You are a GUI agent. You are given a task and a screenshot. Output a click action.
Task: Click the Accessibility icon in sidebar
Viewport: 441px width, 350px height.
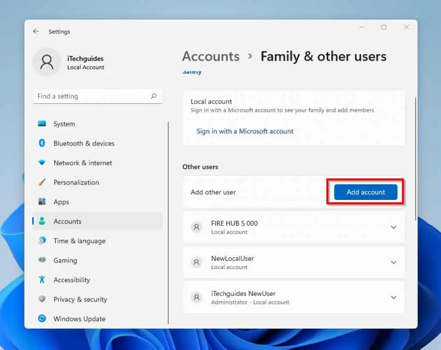pyautogui.click(x=42, y=280)
